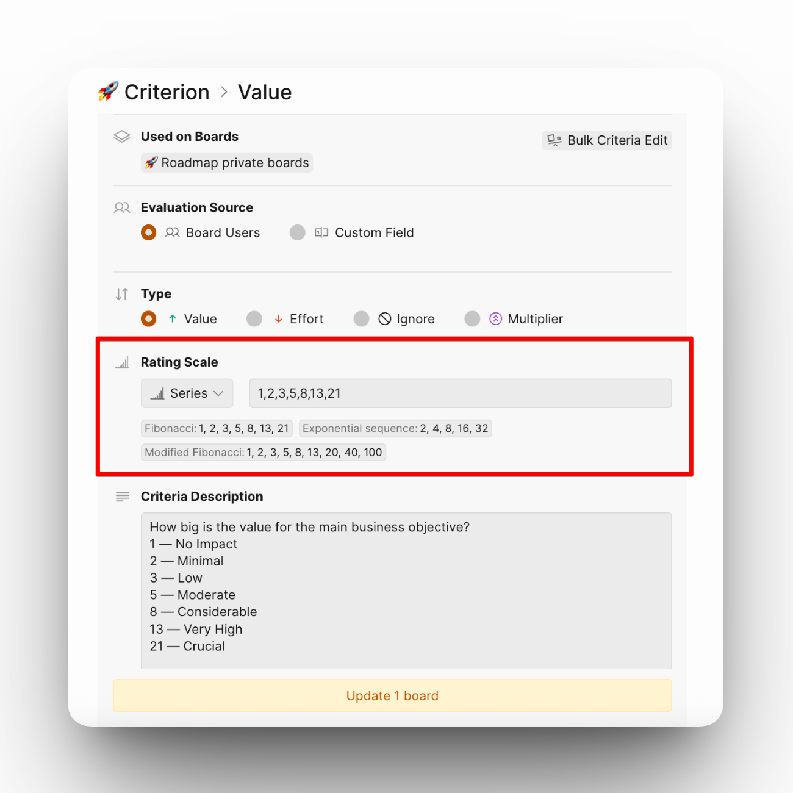Open the Series rating scale dropdown
Screen dimensions: 793x793
[187, 393]
